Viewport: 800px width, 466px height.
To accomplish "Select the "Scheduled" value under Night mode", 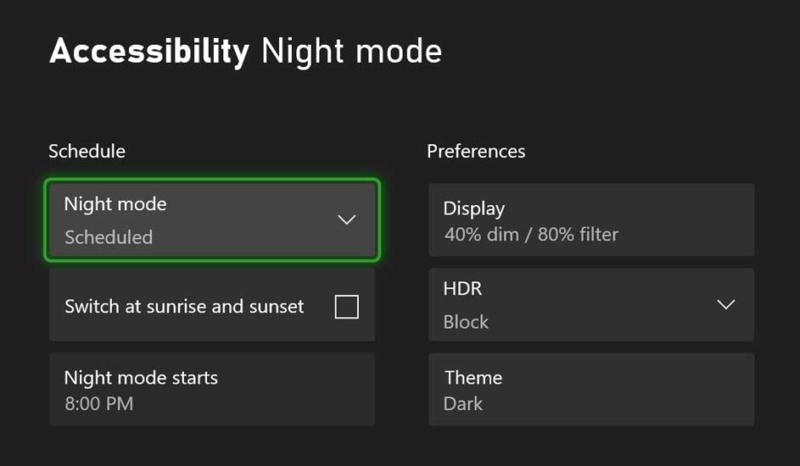I will click(109, 238).
